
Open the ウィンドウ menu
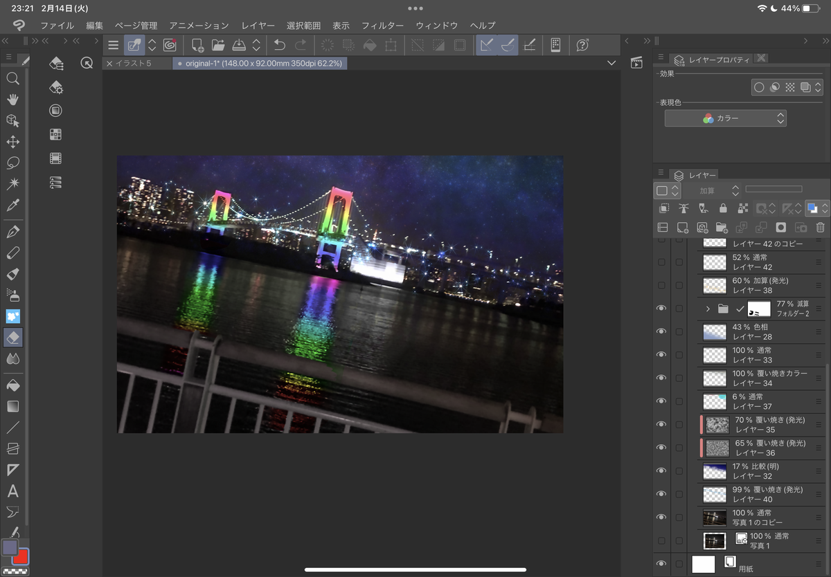tap(436, 26)
